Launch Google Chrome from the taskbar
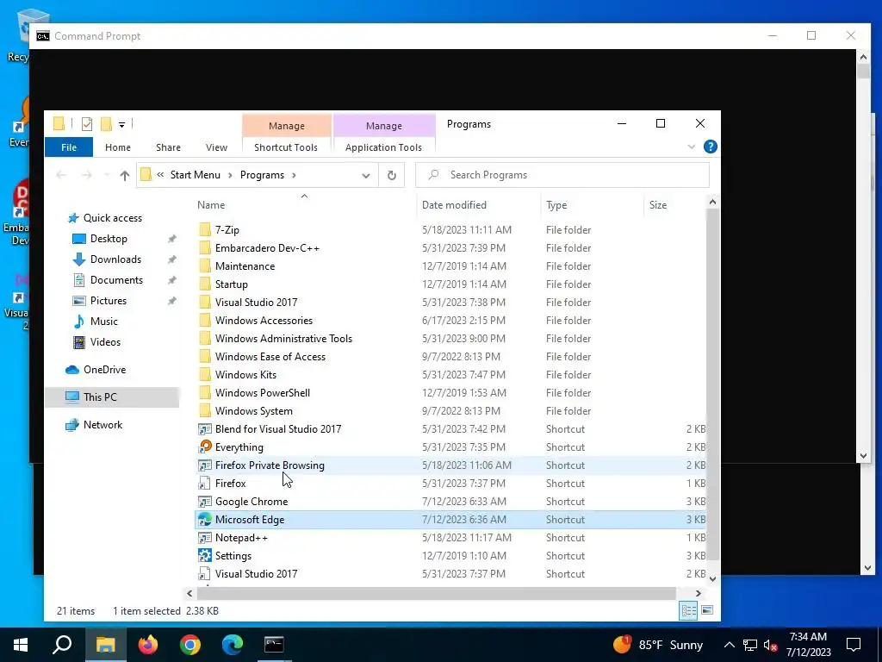882x662 pixels. 190,645
